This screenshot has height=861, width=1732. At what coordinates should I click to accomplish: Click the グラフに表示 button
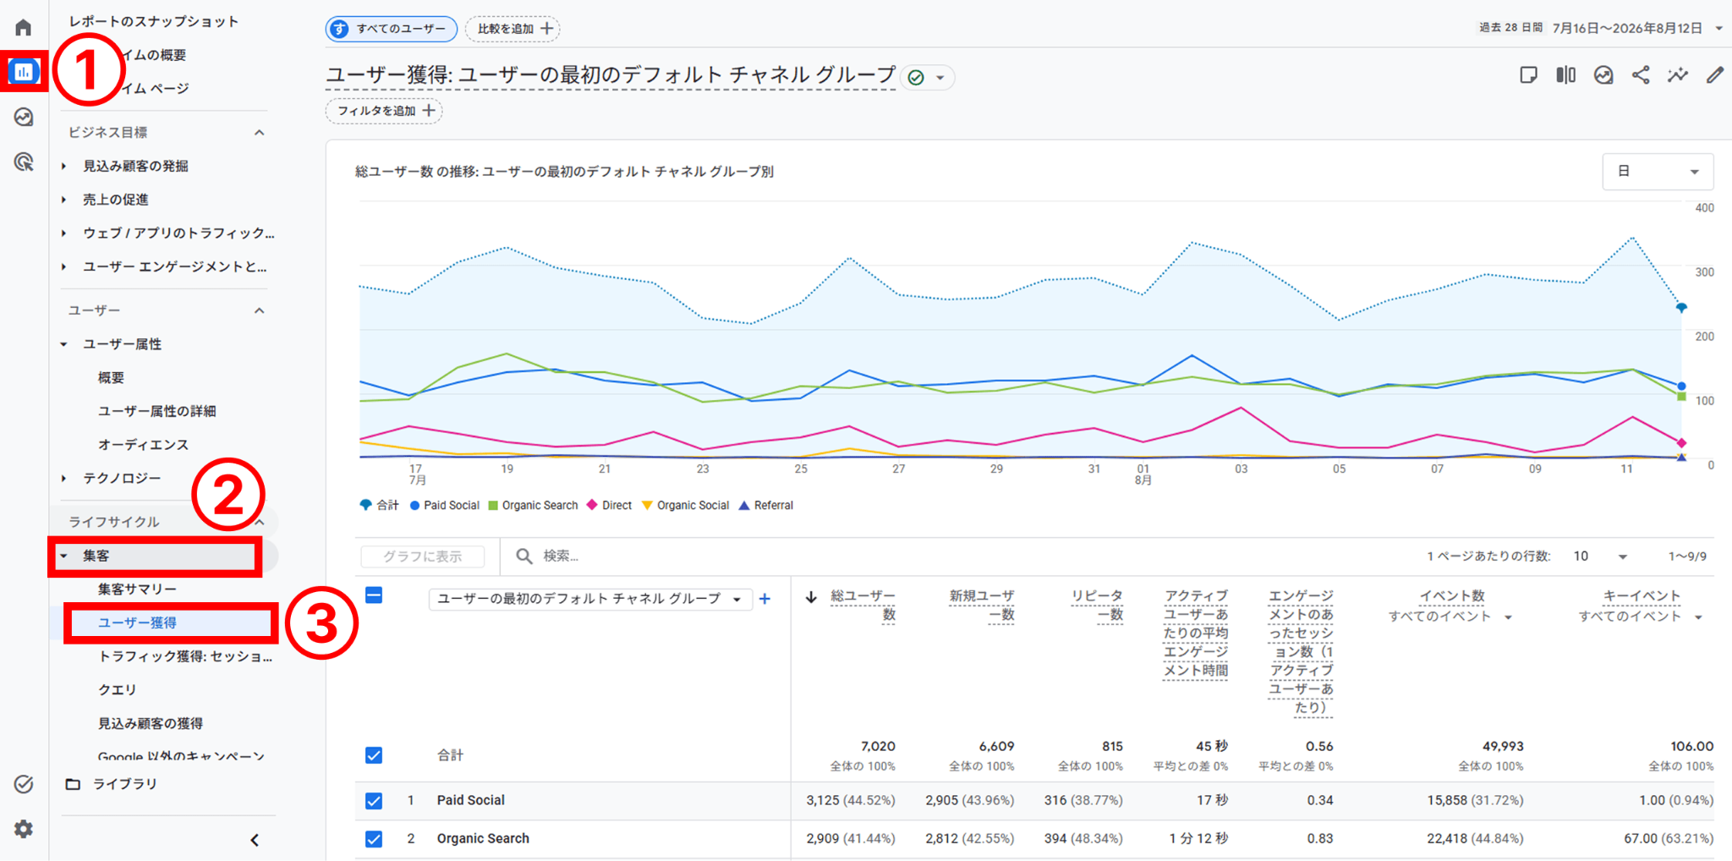click(423, 557)
